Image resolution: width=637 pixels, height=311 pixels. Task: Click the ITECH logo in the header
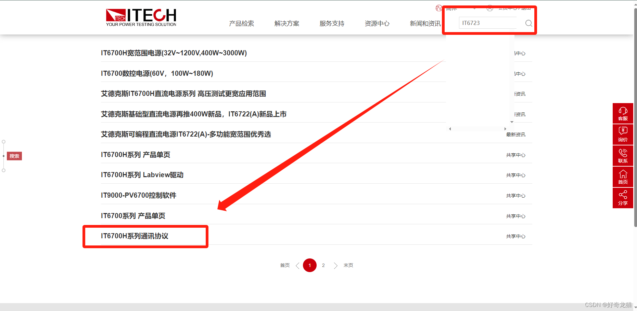(x=141, y=17)
